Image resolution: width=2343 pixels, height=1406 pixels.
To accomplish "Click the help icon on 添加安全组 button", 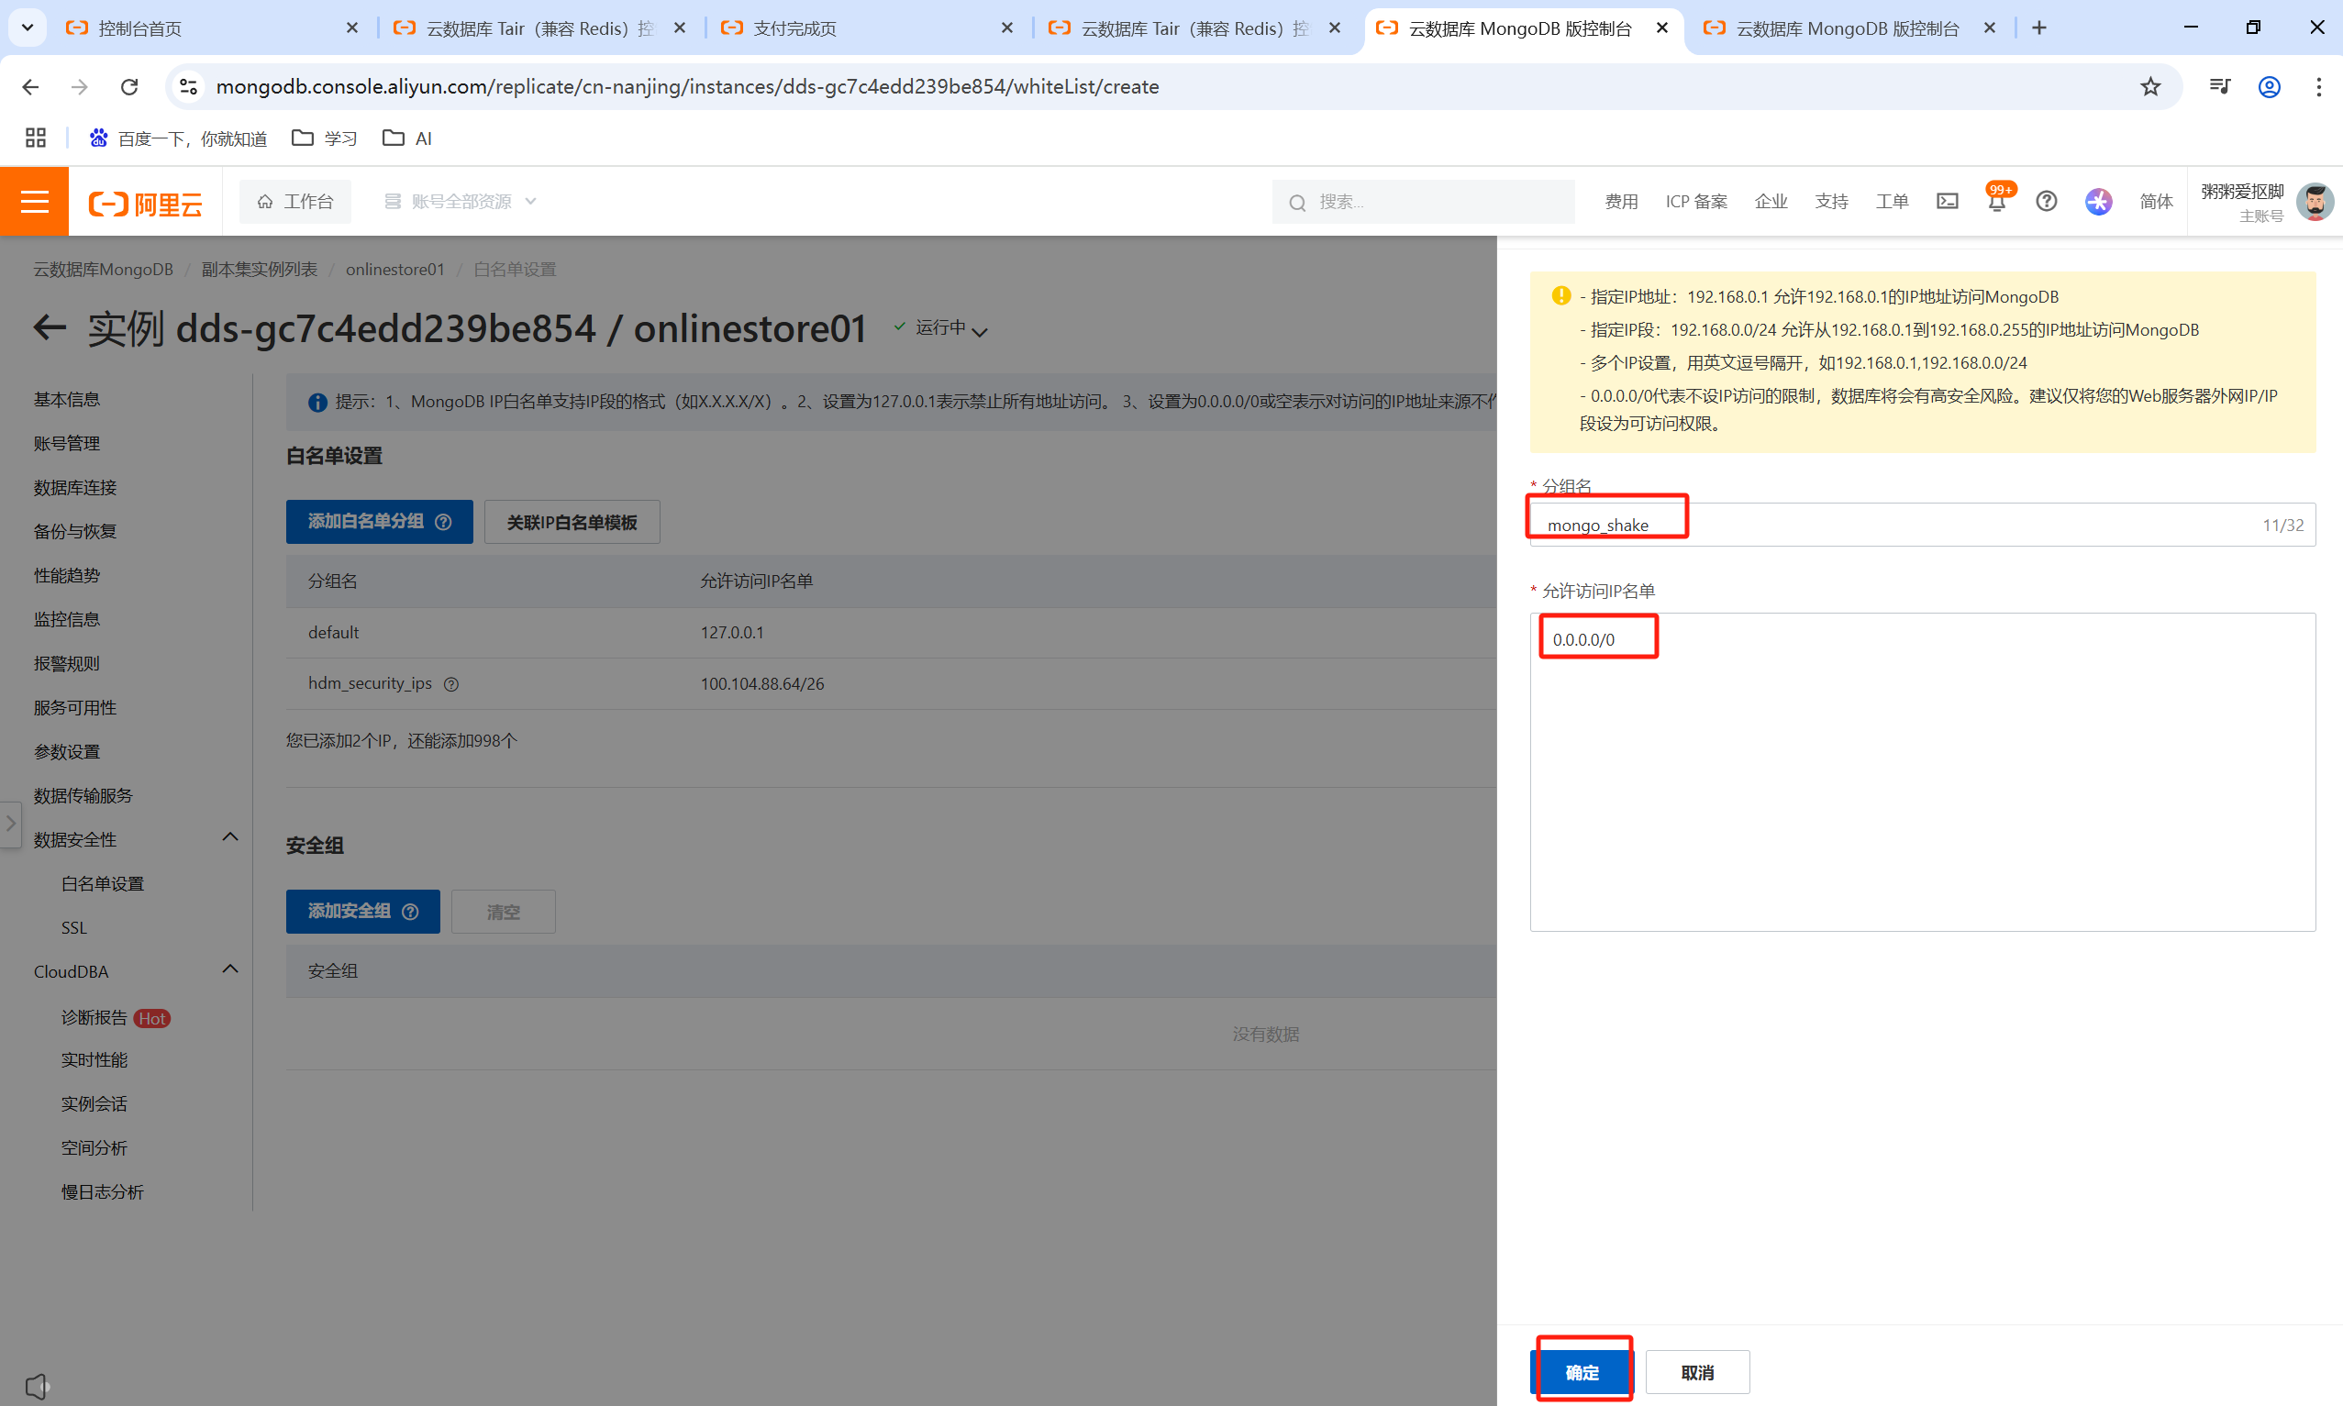I will click(x=410, y=912).
